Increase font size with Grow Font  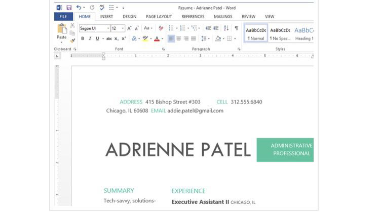click(130, 28)
